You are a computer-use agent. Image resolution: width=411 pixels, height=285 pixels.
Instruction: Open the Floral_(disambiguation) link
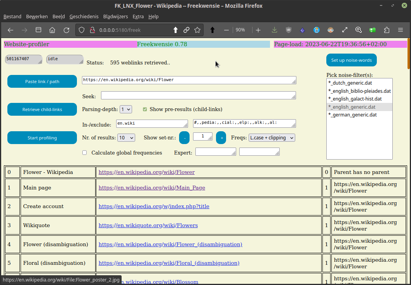pyautogui.click(x=169, y=263)
